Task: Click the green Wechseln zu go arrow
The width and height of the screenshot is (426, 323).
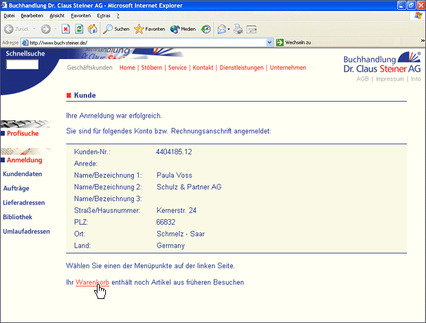Action: [280, 43]
